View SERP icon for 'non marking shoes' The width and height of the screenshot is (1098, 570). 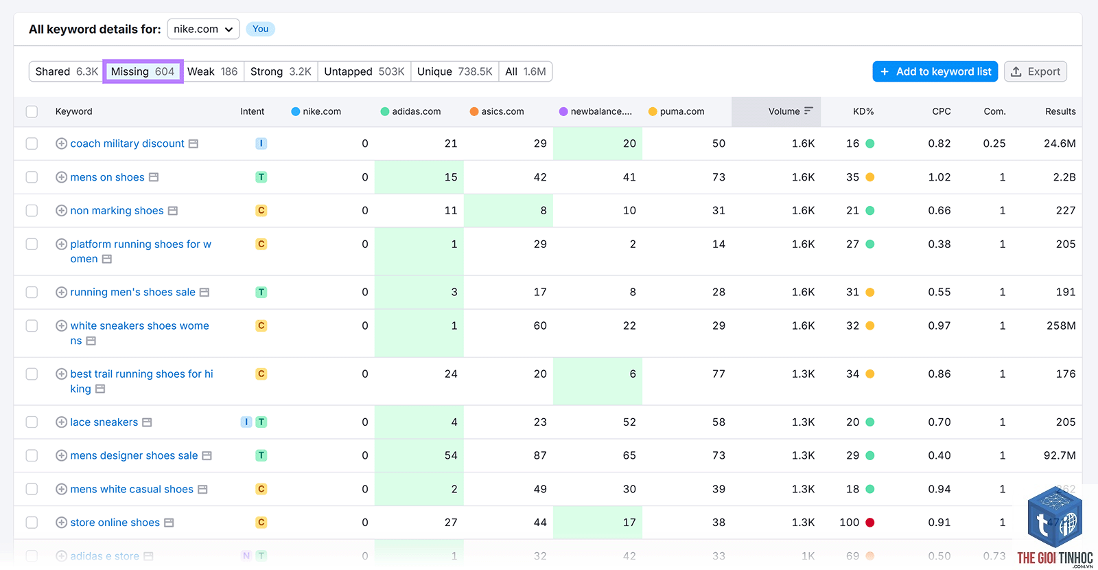click(173, 211)
